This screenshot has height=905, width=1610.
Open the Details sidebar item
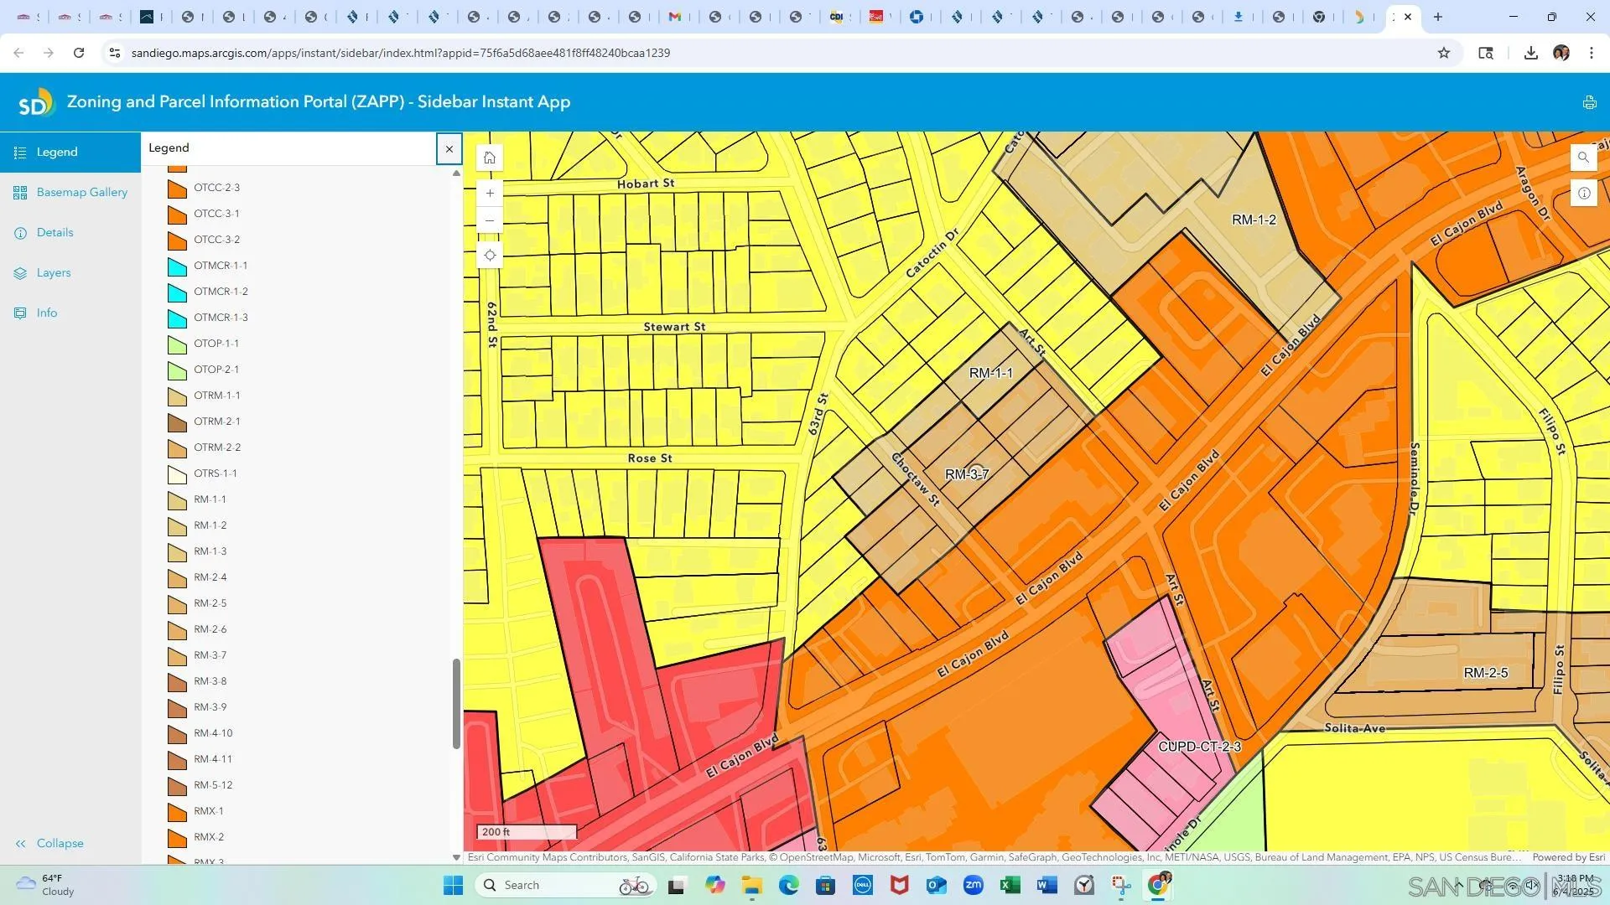tap(55, 233)
